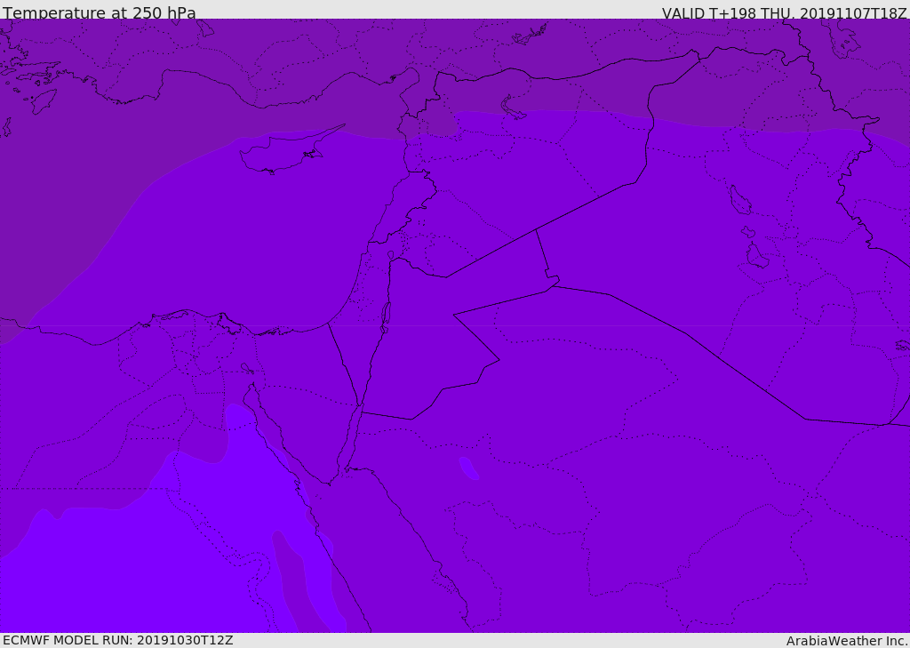Click the 'ArabiaWeather Inc.' credit text
Screen dimensions: 910x648
(x=847, y=641)
